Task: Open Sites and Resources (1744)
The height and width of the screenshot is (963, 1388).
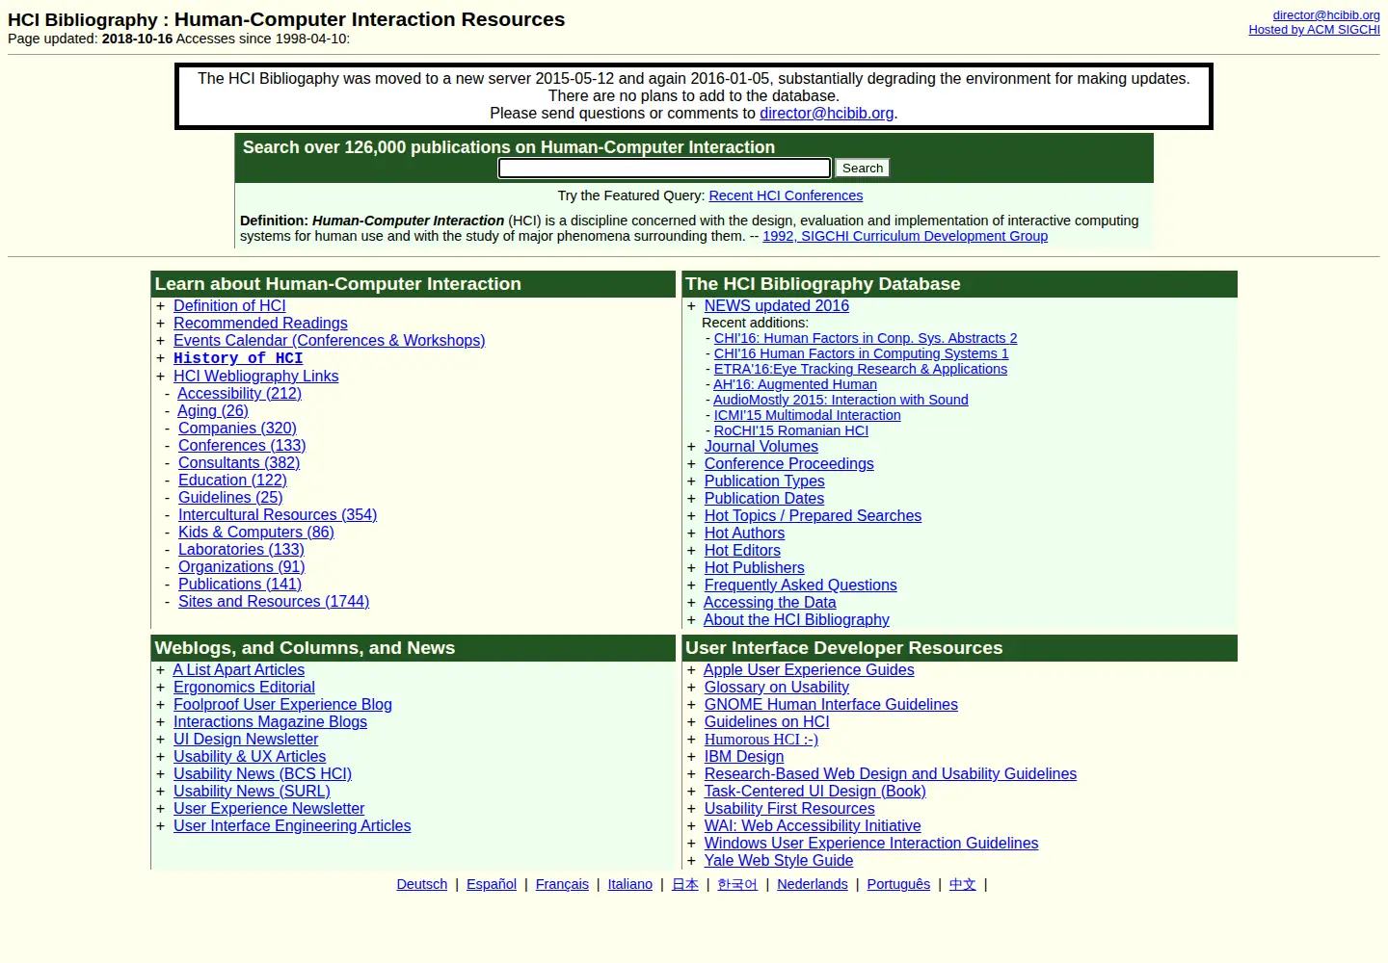Action: point(274,602)
